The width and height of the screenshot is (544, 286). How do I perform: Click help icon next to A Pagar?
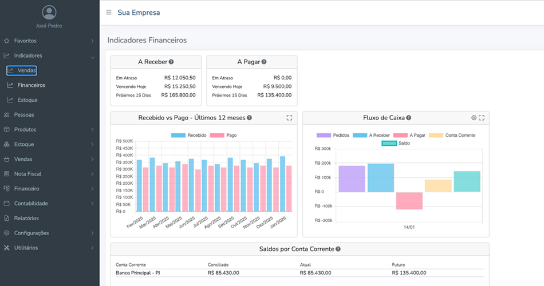264,62
